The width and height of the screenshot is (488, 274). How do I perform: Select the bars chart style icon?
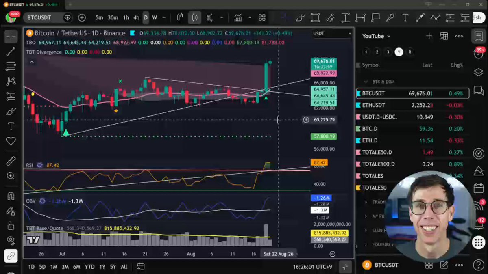click(180, 18)
